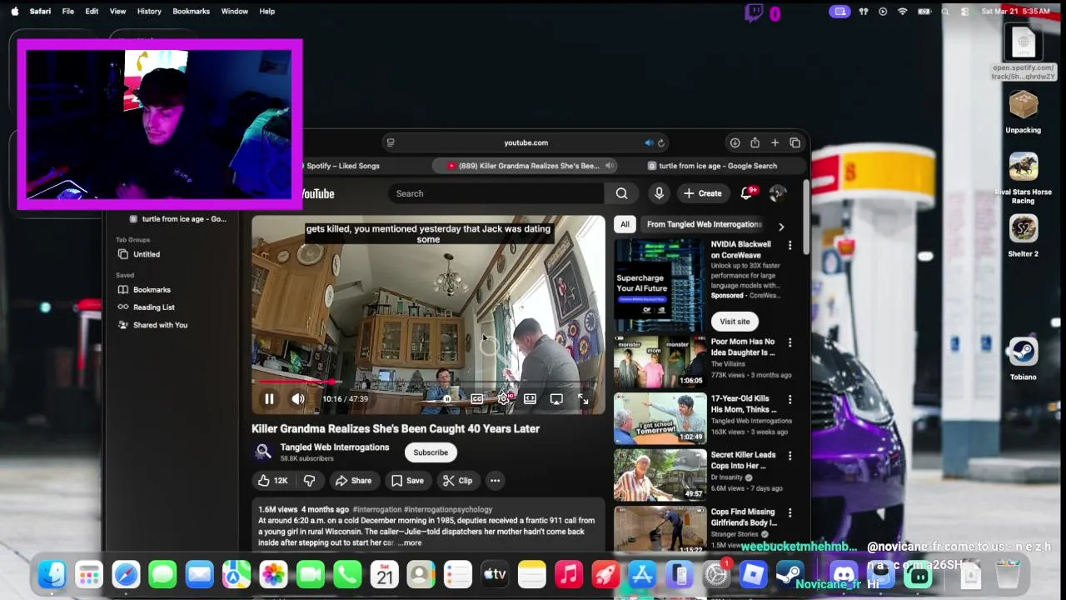Expand description with ...more
1066x600 pixels.
tap(409, 542)
